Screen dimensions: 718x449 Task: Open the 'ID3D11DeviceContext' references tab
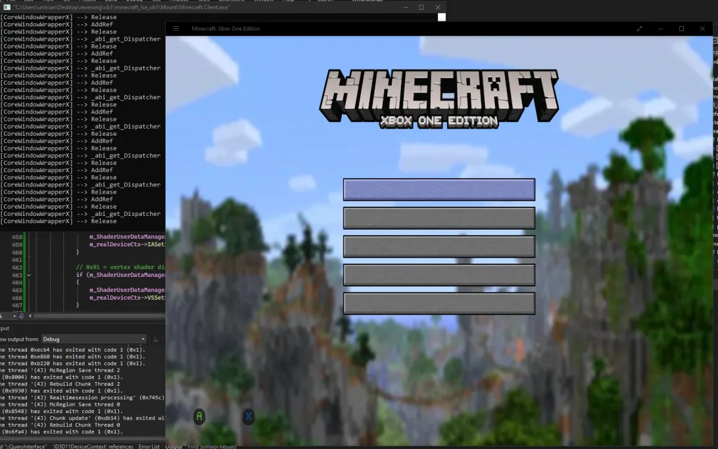93,446
